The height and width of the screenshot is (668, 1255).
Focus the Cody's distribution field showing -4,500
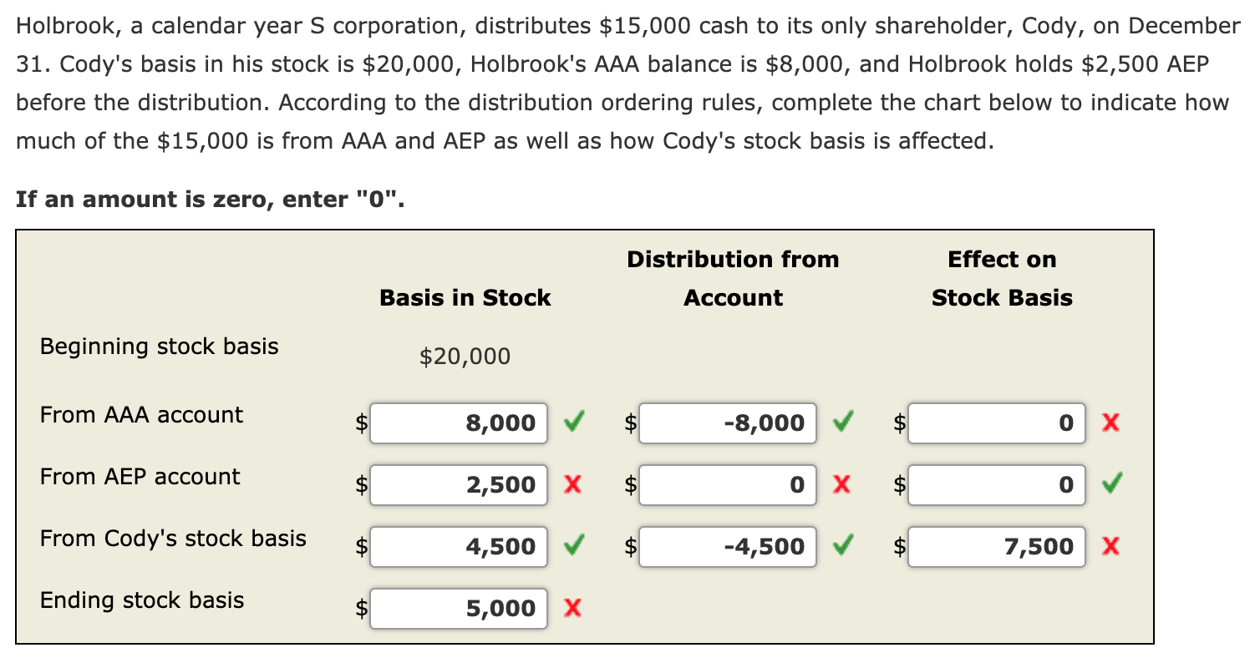coord(728,546)
